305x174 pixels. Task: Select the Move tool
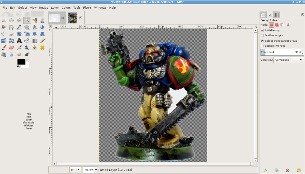pos(42,27)
